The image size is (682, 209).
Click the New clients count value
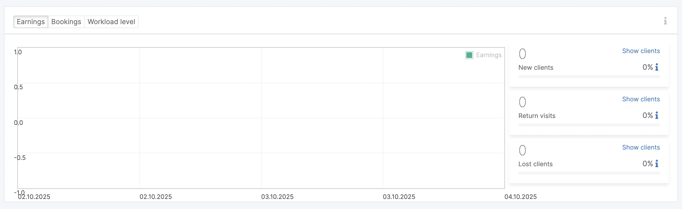(x=522, y=54)
